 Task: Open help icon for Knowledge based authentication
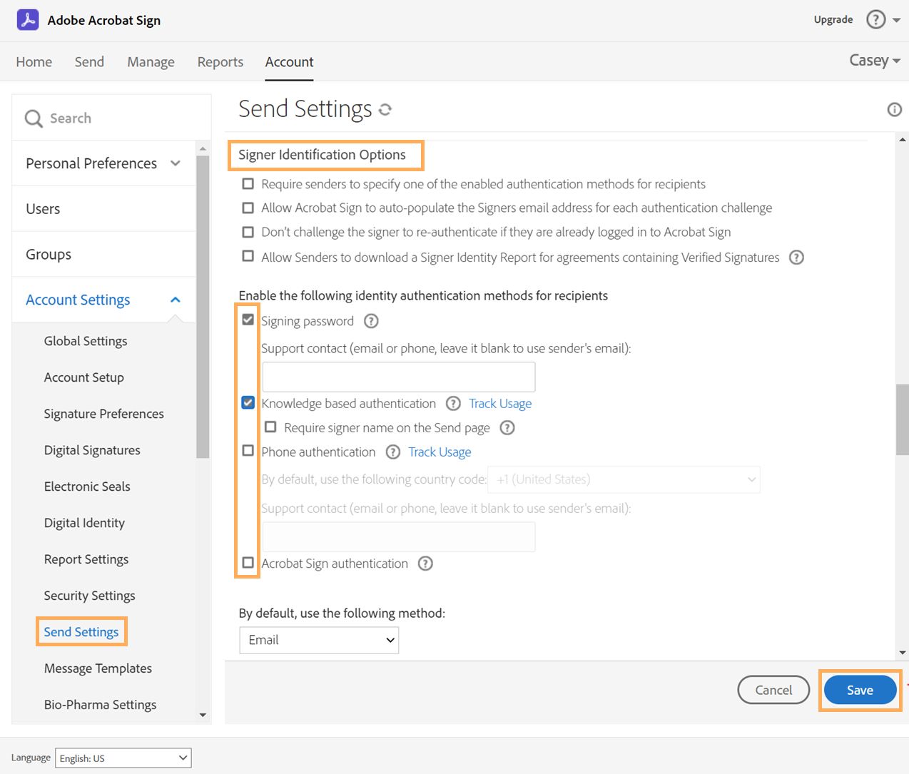453,404
